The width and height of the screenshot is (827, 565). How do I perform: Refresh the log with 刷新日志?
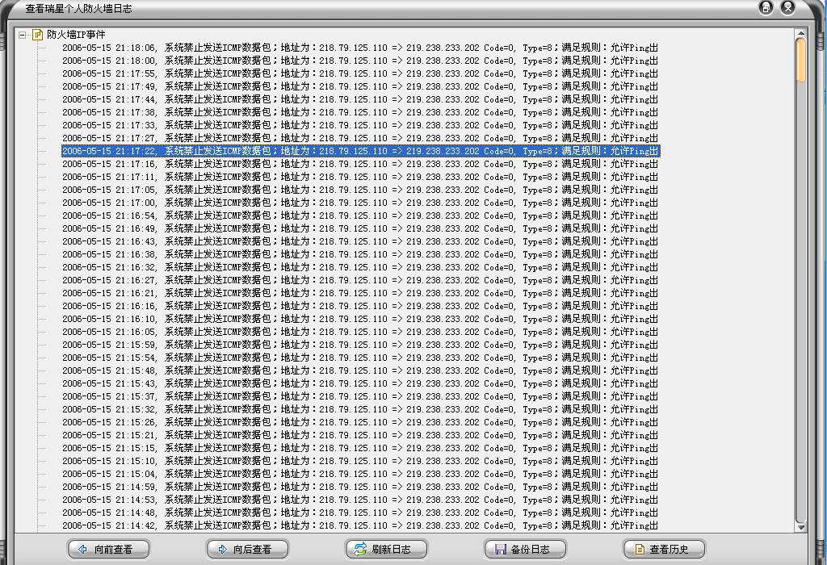click(386, 549)
